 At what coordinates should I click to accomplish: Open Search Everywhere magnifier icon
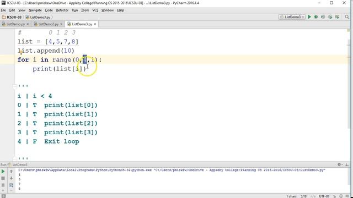pos(347,17)
